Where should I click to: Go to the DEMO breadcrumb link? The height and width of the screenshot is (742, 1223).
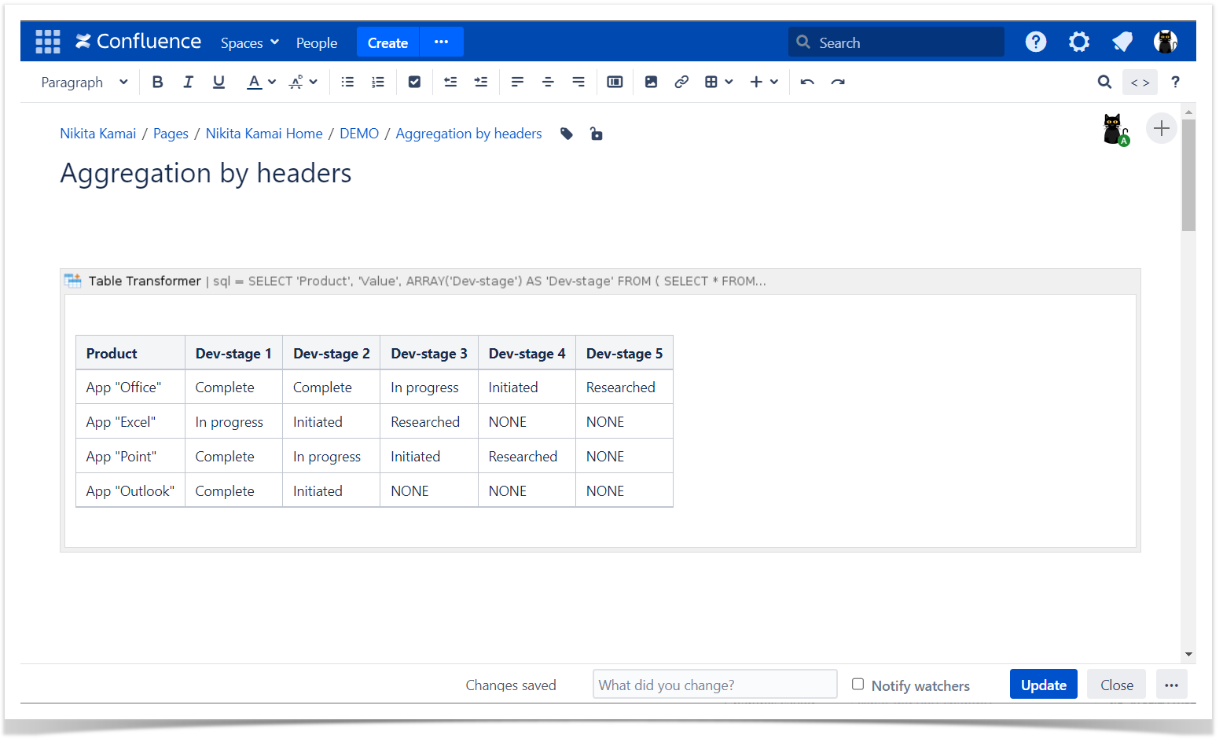[359, 134]
